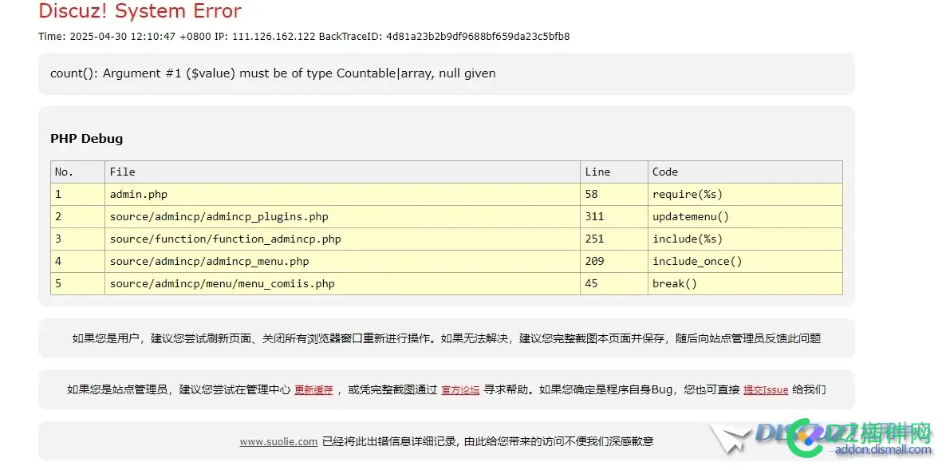Click the PHP Debug section title
This screenshot has width=946, height=470.
86,138
